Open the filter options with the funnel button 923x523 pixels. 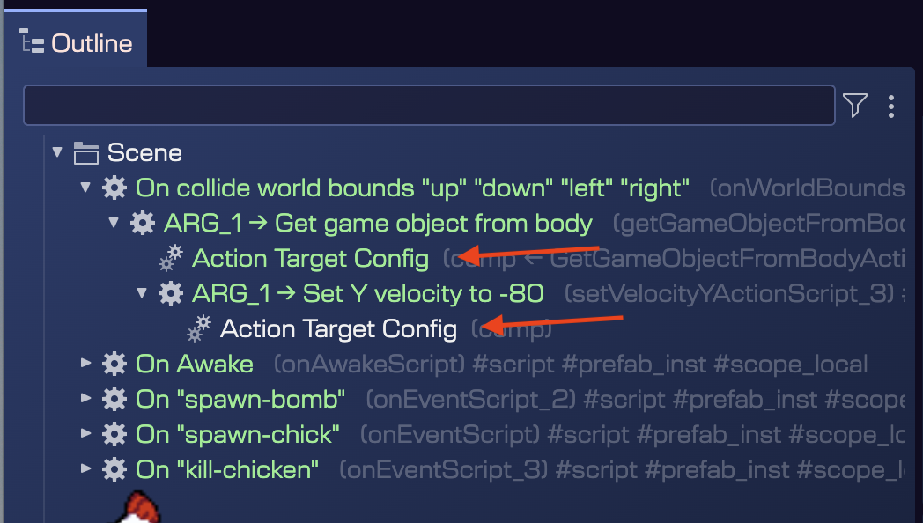pyautogui.click(x=854, y=105)
